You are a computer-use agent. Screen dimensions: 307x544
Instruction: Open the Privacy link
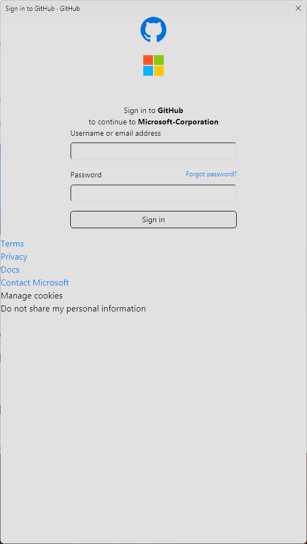point(14,257)
